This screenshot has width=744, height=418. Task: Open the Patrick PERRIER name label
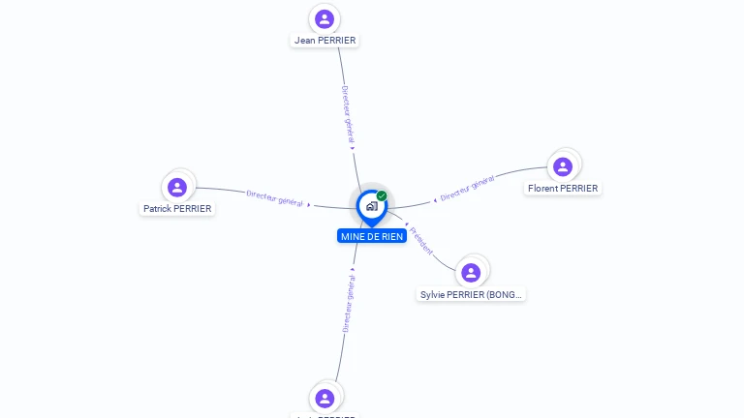click(x=177, y=209)
